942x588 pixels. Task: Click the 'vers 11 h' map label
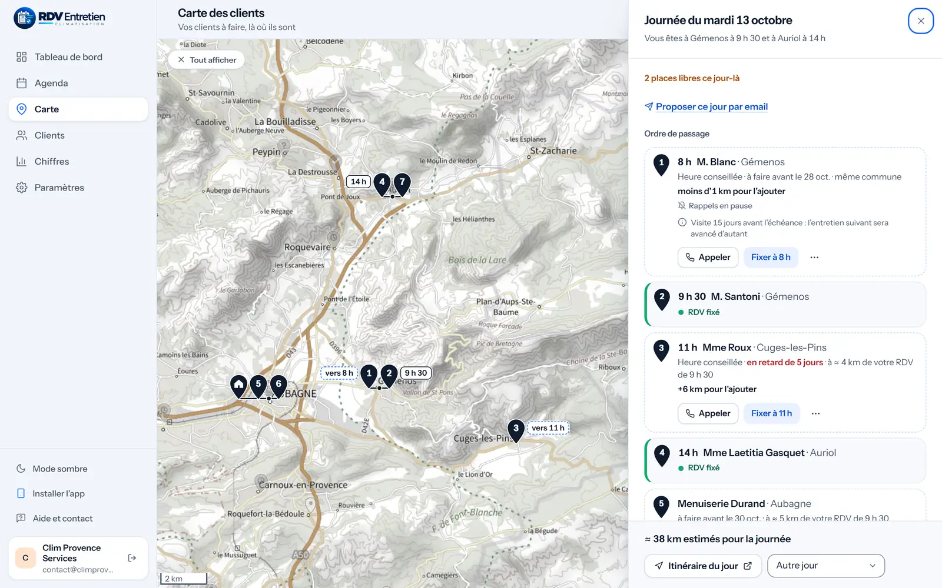pyautogui.click(x=548, y=428)
